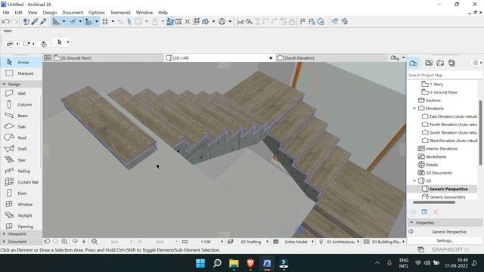Click the Undo icon in toolbar
The height and width of the screenshot is (272, 484).
[x=5, y=22]
